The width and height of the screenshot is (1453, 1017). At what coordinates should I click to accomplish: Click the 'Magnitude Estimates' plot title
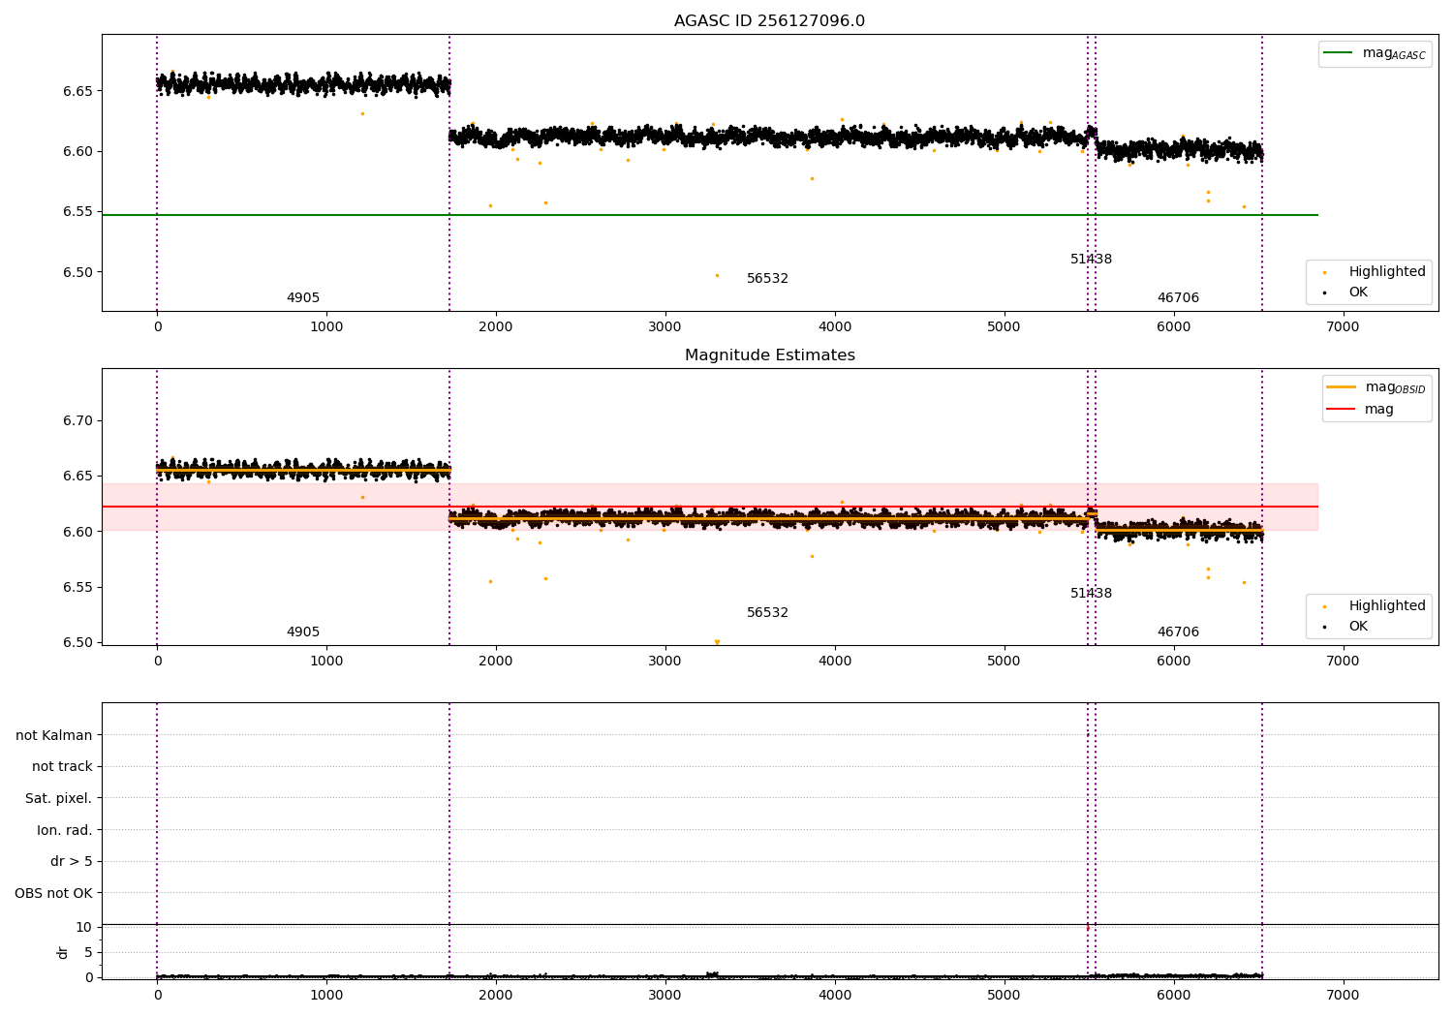click(x=769, y=355)
